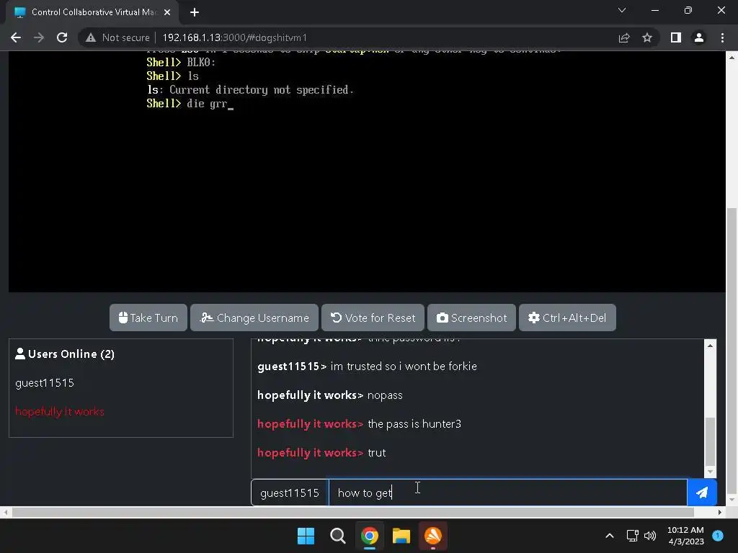
Task: Open clock and calendar 10:12 AM
Action: point(685,536)
